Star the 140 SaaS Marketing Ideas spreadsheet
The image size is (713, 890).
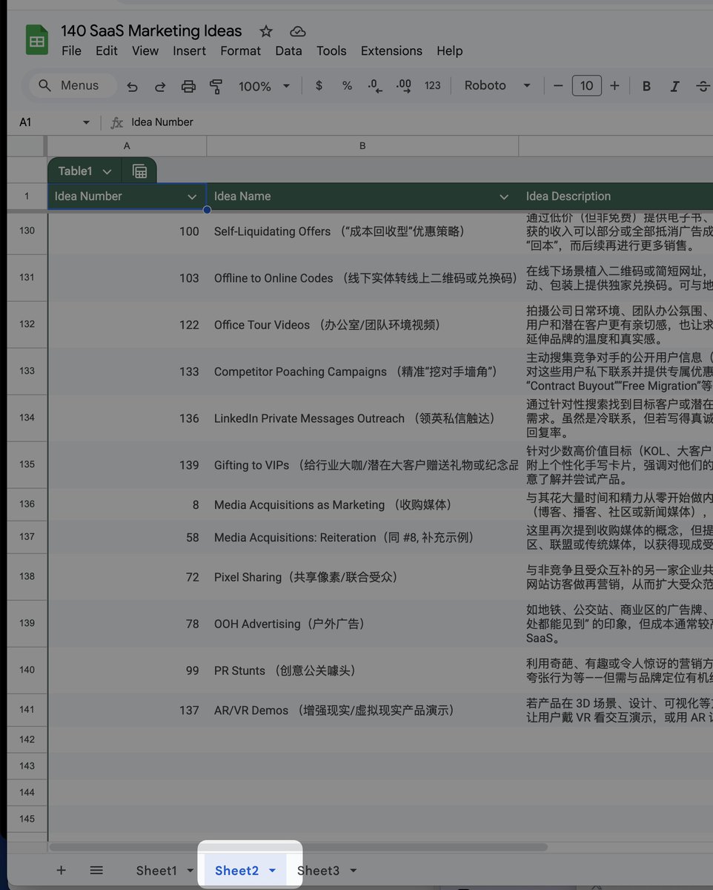[266, 31]
